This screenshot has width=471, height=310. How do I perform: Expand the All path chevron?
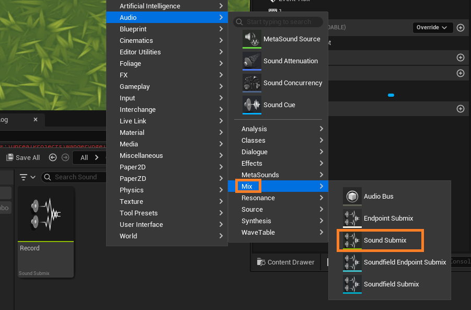(x=97, y=157)
